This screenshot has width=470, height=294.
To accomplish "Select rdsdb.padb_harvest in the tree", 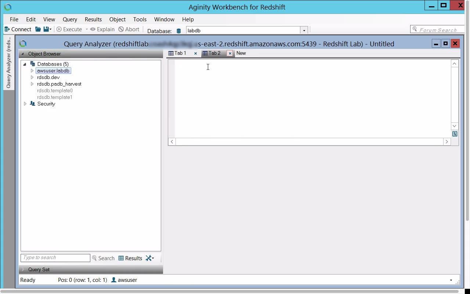I will click(59, 84).
